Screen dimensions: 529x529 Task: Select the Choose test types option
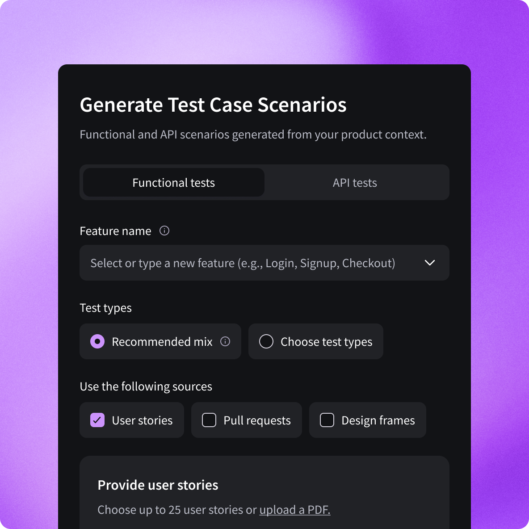(x=315, y=341)
